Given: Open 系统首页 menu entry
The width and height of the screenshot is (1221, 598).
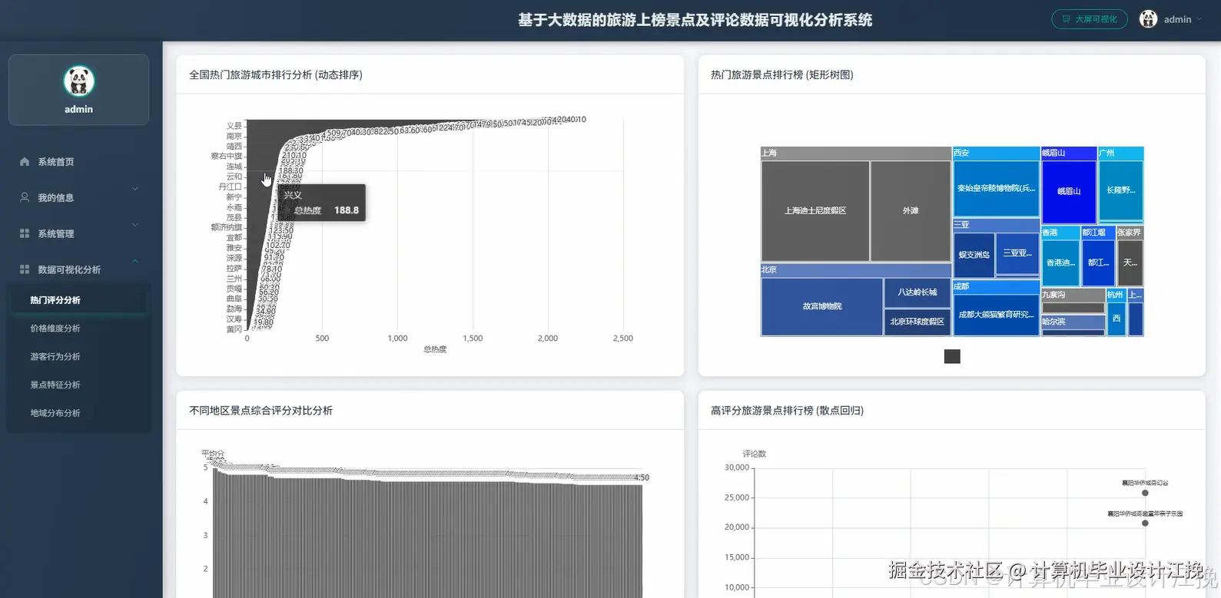Looking at the screenshot, I should click(78, 162).
